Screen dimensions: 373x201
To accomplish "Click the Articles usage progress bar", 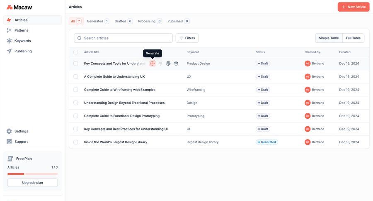I will (x=33, y=174).
